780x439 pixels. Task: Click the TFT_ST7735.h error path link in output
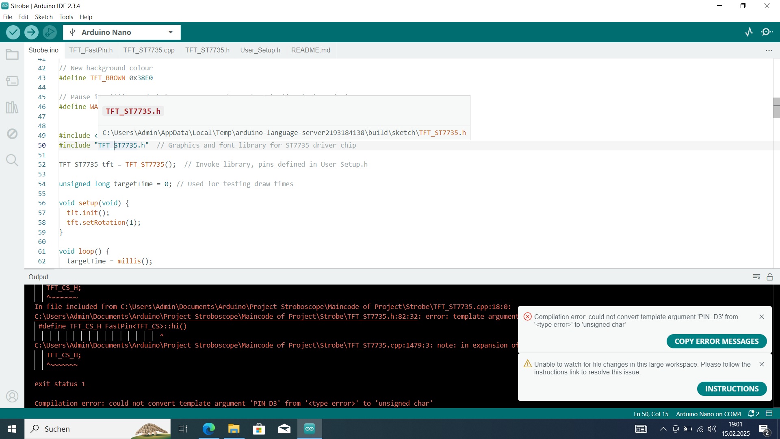(x=226, y=316)
